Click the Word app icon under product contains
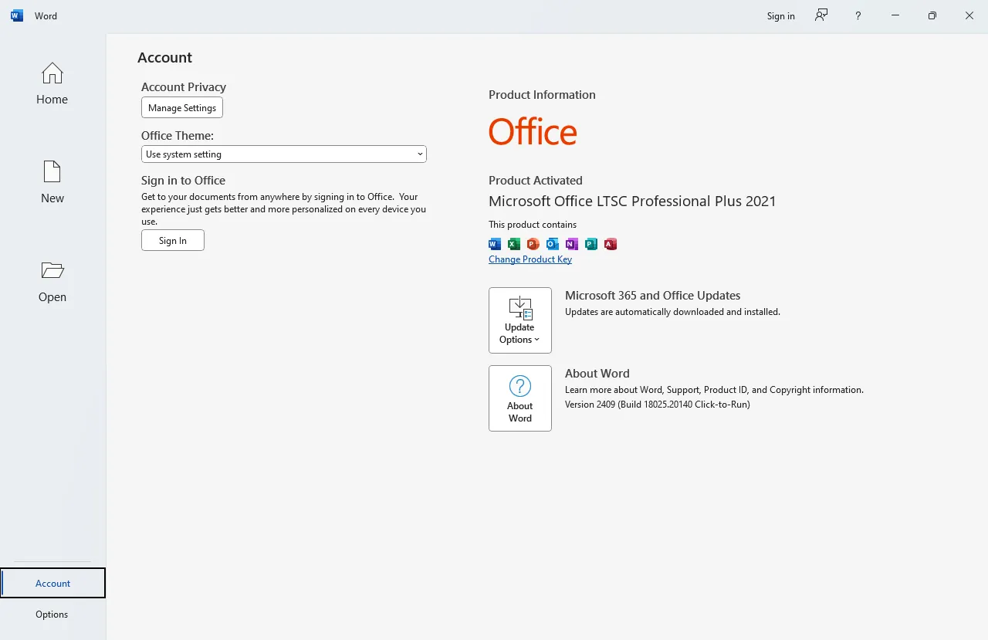This screenshot has width=988, height=640. pos(495,244)
